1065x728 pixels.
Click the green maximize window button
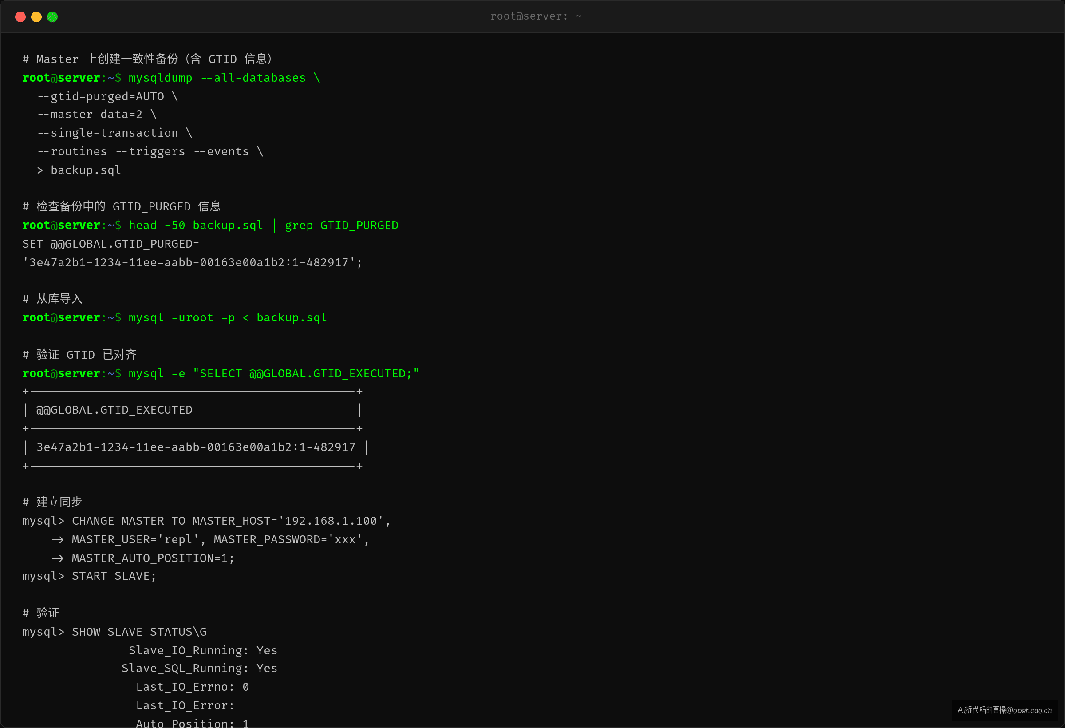click(x=53, y=17)
